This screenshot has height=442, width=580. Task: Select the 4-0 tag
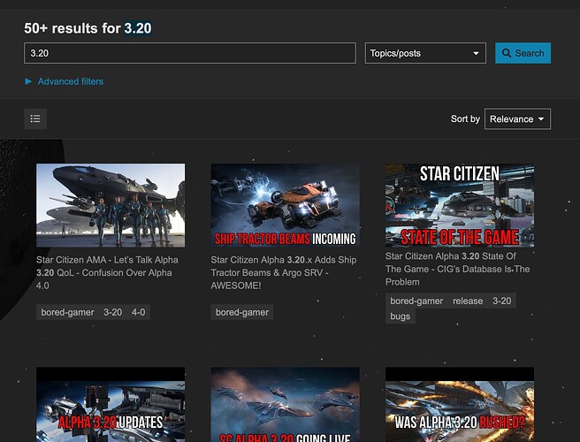pos(138,312)
